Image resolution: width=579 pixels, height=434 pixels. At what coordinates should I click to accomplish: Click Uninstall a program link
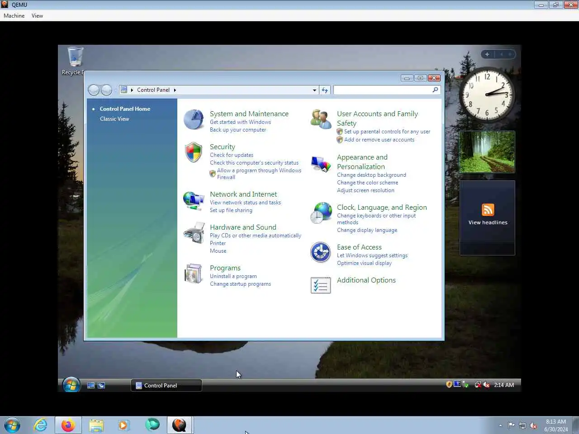233,276
